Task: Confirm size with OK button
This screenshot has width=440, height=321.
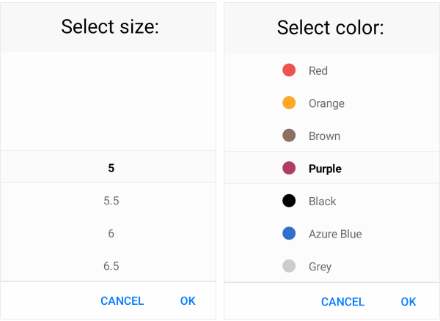Action: (x=188, y=300)
